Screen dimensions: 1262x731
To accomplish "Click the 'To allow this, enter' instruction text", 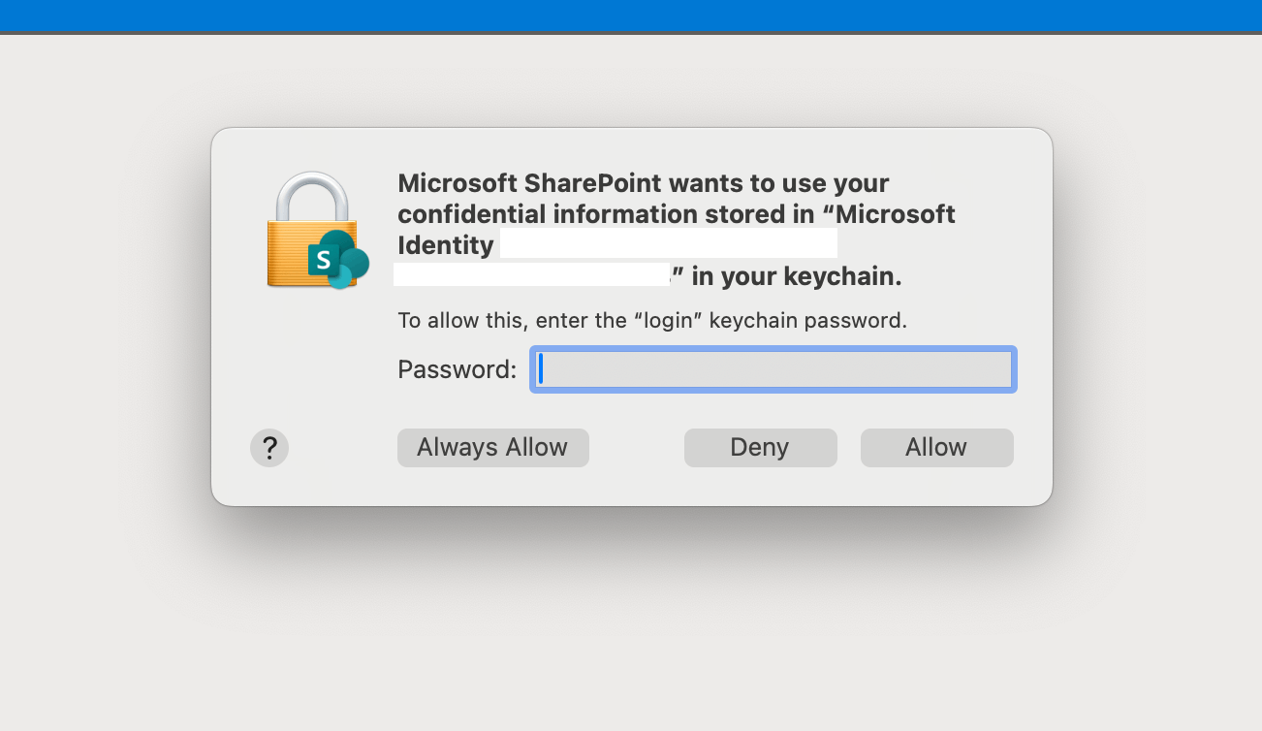I will pos(652,321).
